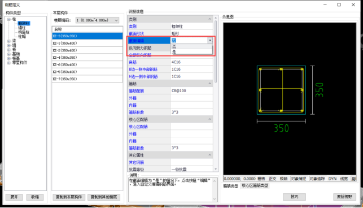Close the 钢筋定义 dialog window
This screenshot has width=363, height=208.
(353, 5)
